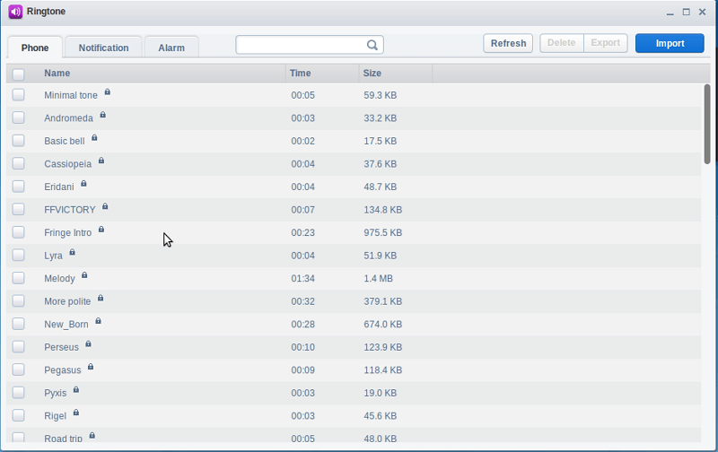Click the blue Import button
The width and height of the screenshot is (718, 452).
click(670, 43)
